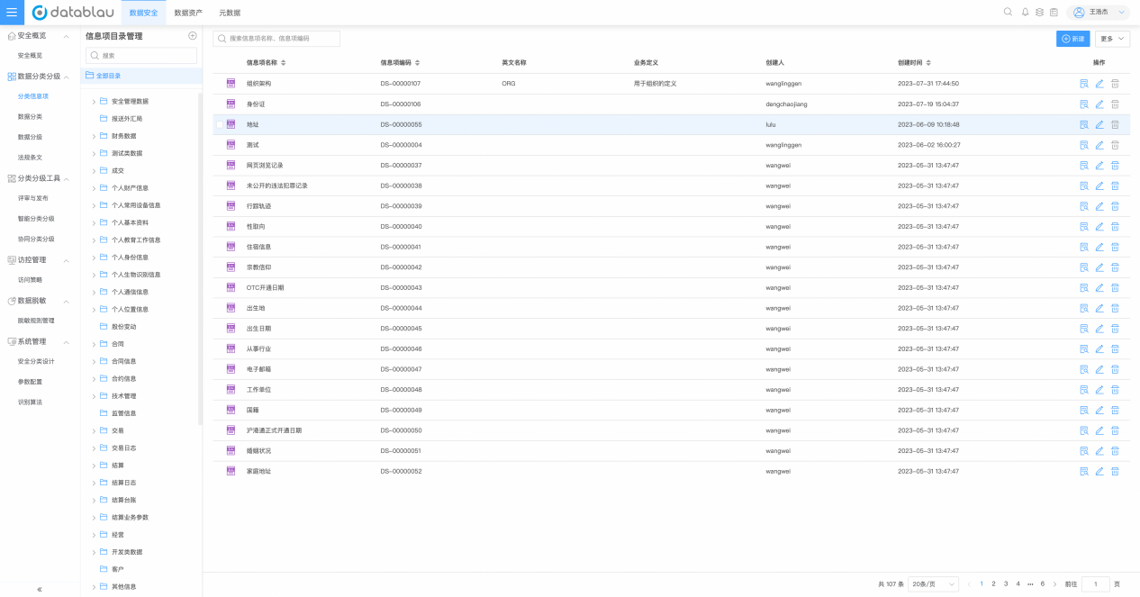Click the stacked layers icon in header
This screenshot has width=1140, height=597.
pos(1039,13)
